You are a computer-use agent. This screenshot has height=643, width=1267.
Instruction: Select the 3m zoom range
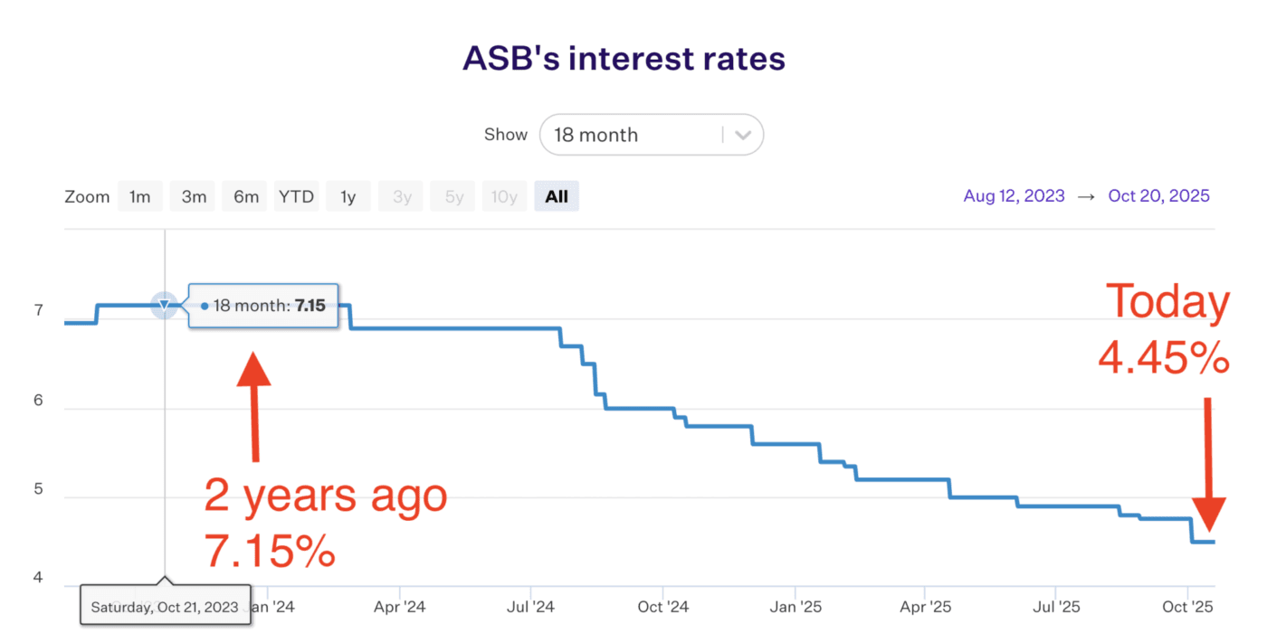[x=193, y=196]
